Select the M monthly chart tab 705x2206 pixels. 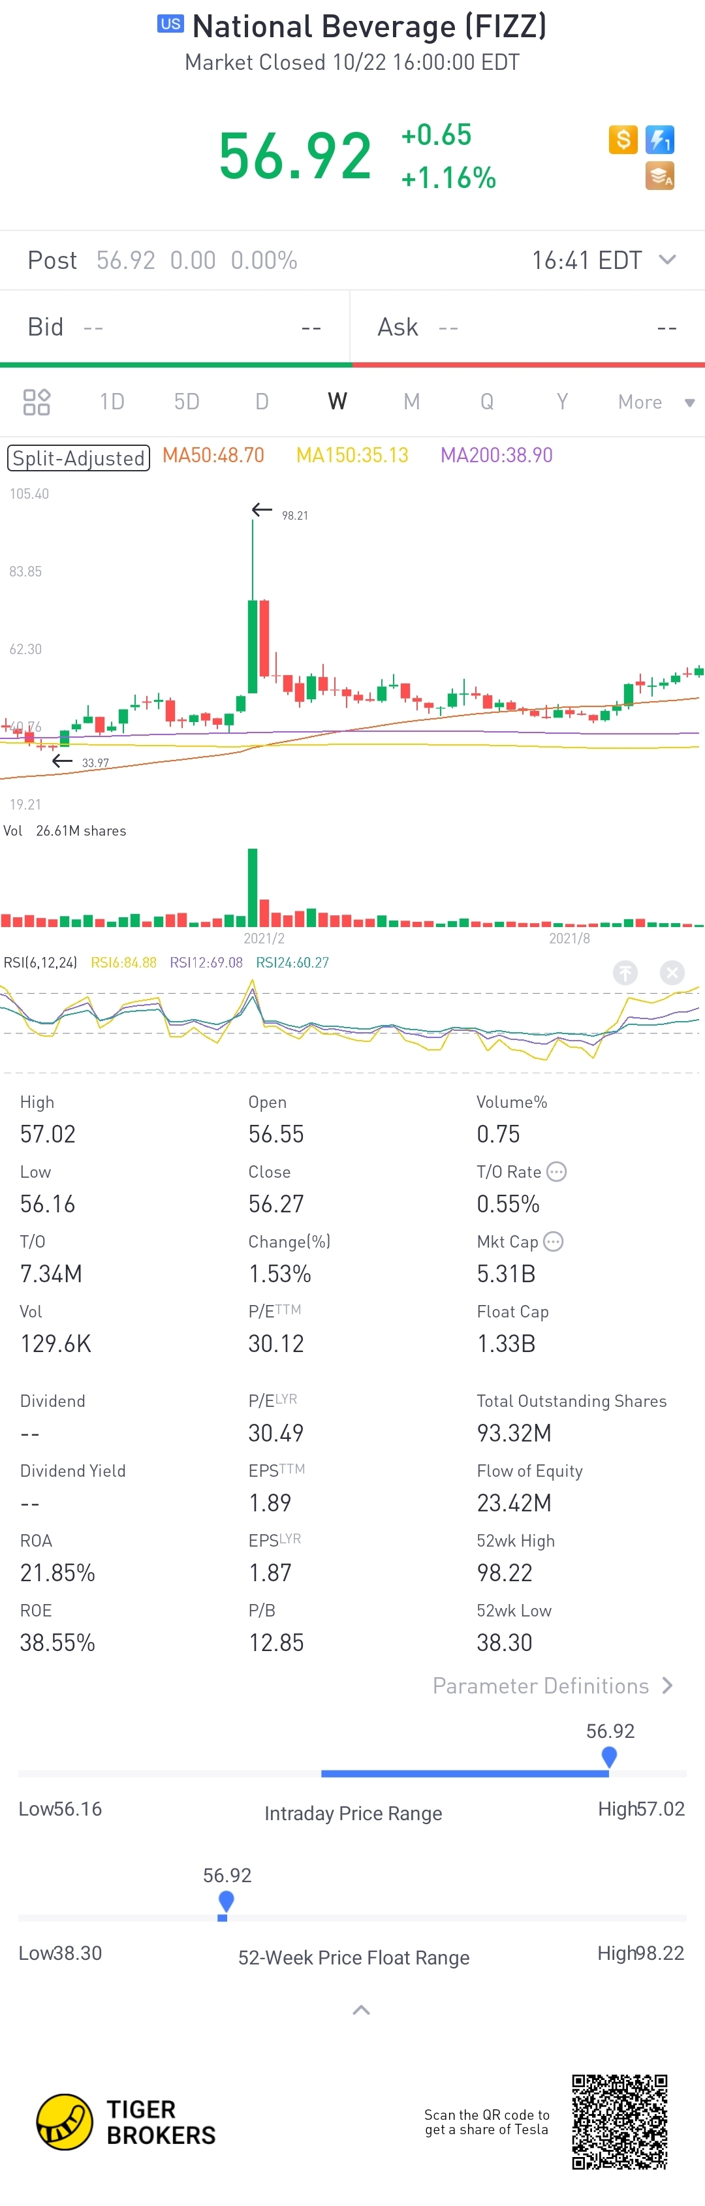[x=412, y=402]
